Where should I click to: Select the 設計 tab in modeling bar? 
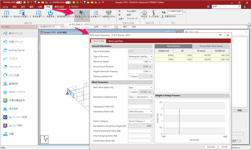[x=134, y=27]
